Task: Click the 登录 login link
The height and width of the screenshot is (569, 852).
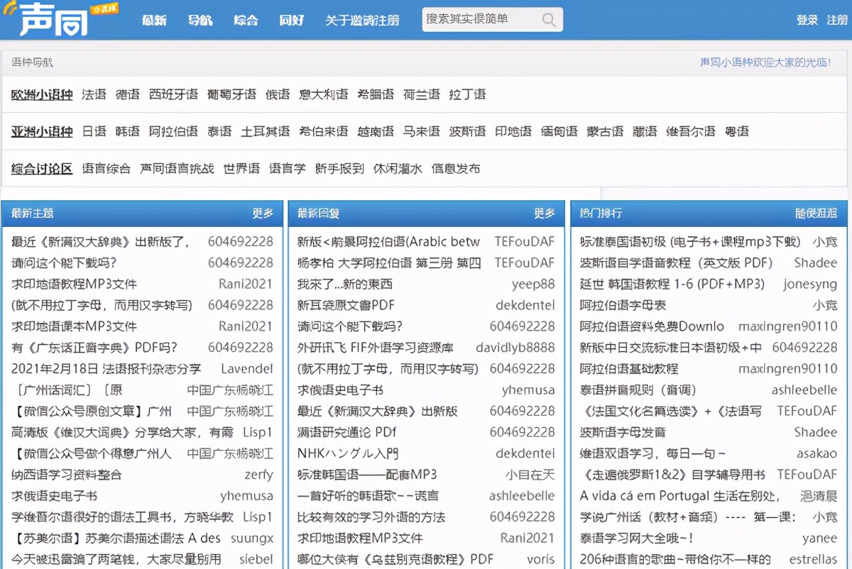Action: (807, 21)
